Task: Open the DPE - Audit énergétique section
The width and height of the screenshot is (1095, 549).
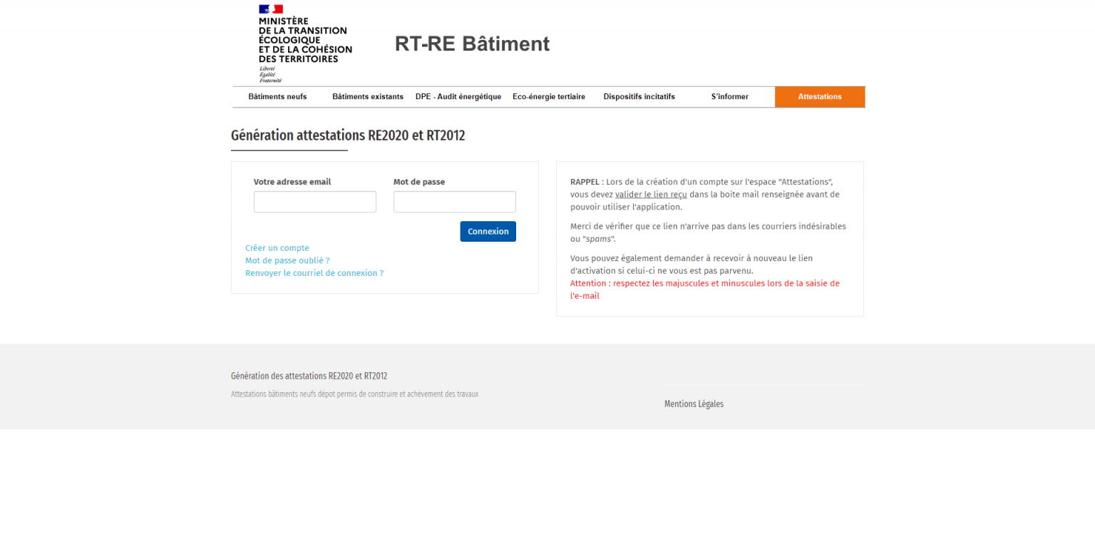Action: click(x=458, y=96)
